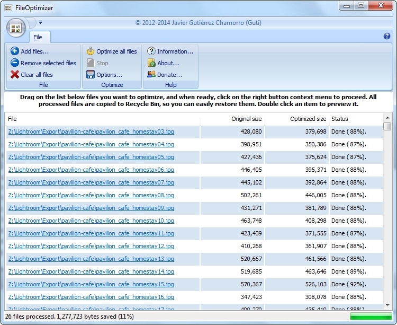Image resolution: width=397 pixels, height=325 pixels.
Task: Sort by the Optimized size column header
Action: 297,119
